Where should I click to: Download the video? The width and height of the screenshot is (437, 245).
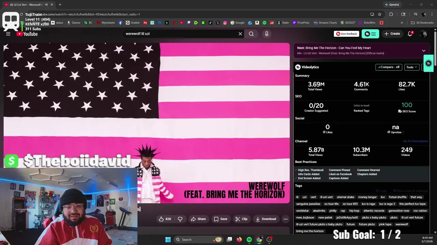(x=266, y=219)
